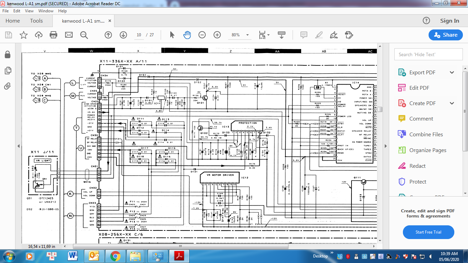Collapse the right tools pane arrow
This screenshot has height=263, width=468.
pyautogui.click(x=386, y=146)
